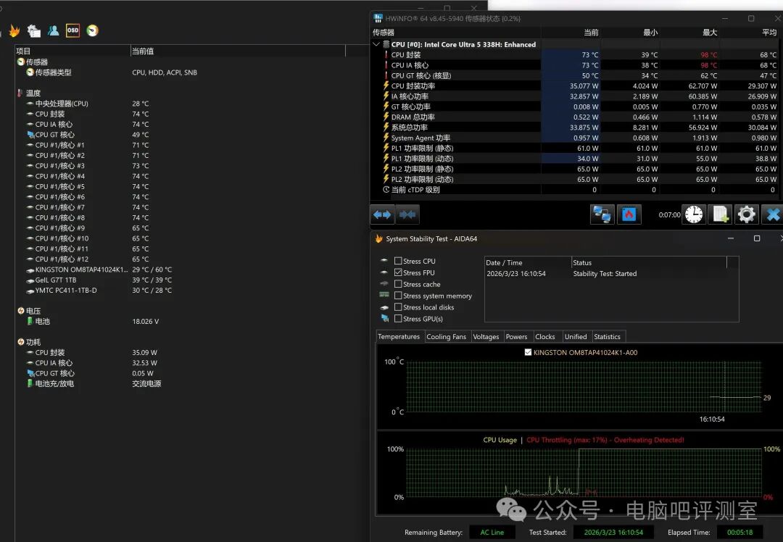Viewport: 783px width, 542px height.
Task: Click the chip icon beside Stress system memory
Action: click(x=384, y=295)
